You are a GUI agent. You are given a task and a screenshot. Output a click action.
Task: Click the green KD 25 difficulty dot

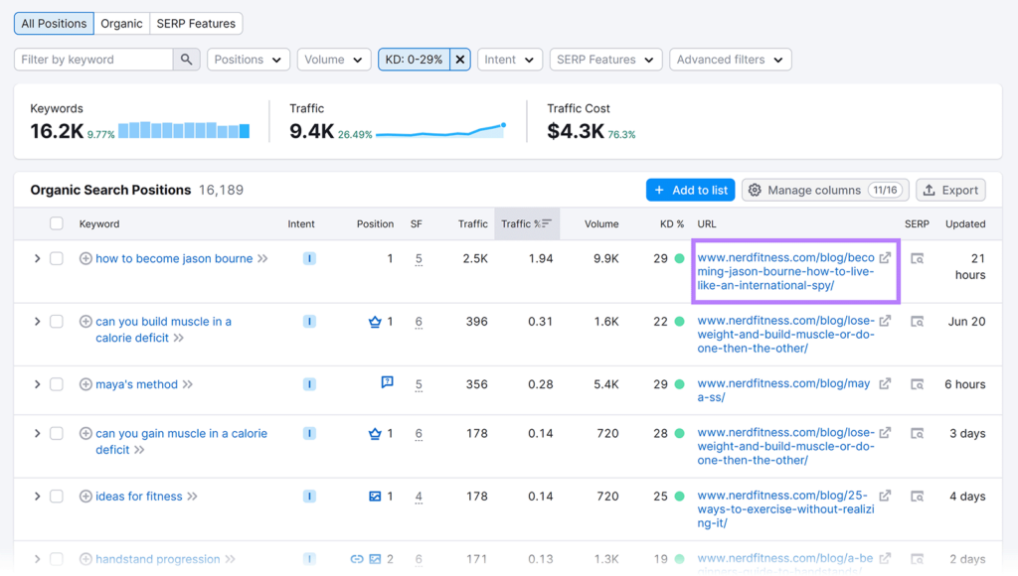679,497
